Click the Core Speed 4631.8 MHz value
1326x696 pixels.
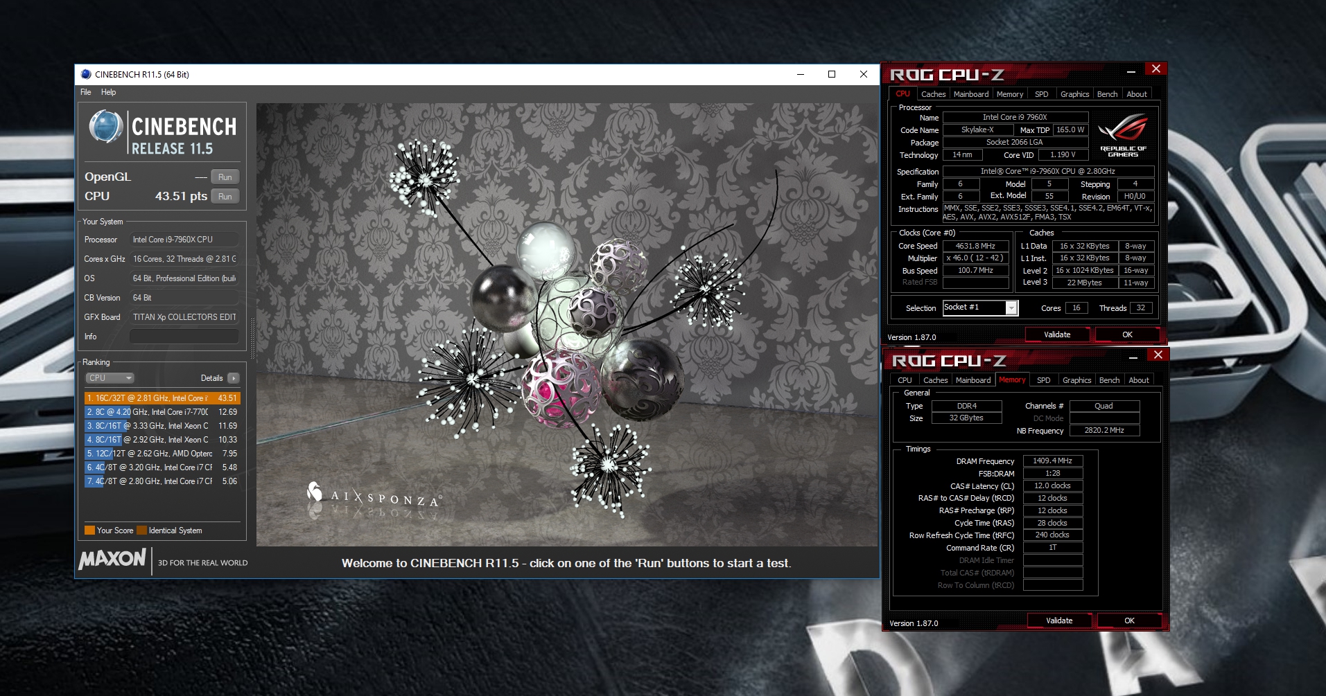point(975,246)
